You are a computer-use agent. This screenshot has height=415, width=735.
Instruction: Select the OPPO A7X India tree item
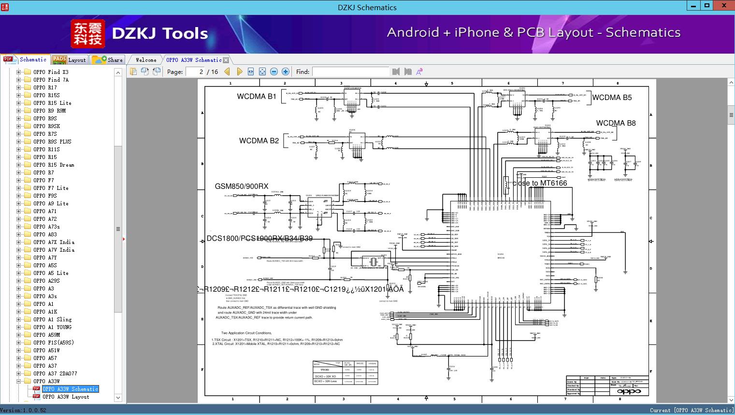pyautogui.click(x=54, y=242)
